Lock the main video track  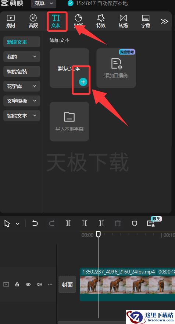[x=17, y=284]
